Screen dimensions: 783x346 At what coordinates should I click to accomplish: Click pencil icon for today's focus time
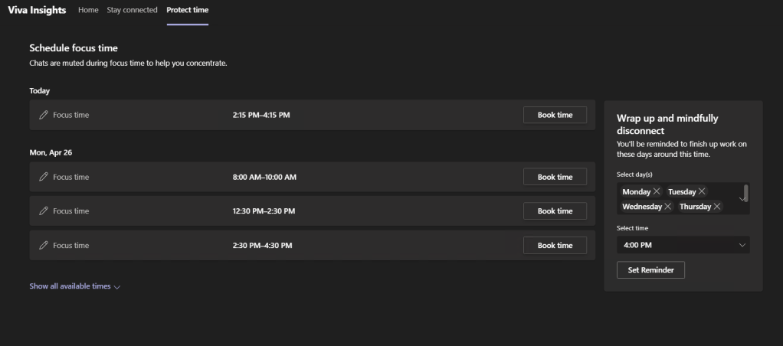(x=44, y=115)
